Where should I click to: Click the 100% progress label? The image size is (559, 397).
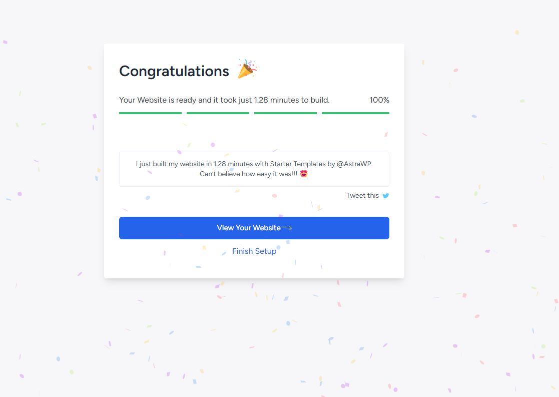click(x=379, y=100)
